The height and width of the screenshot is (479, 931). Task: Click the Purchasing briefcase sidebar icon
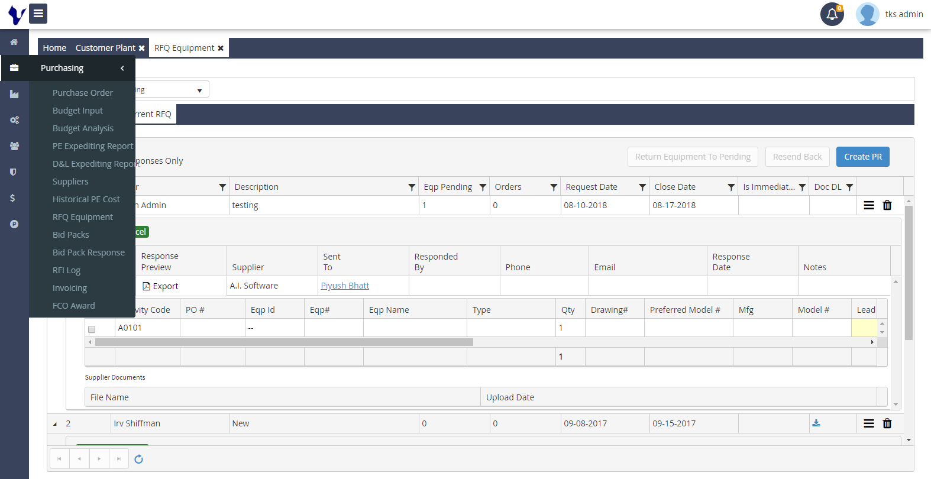pyautogui.click(x=14, y=67)
